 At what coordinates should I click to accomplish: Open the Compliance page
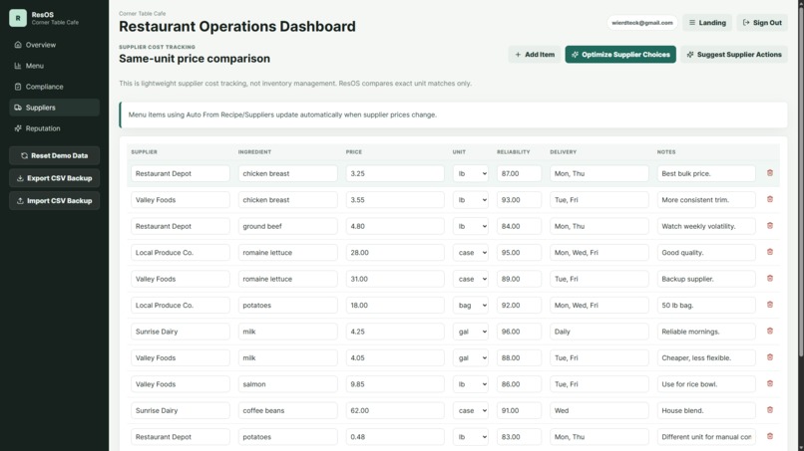pos(54,87)
